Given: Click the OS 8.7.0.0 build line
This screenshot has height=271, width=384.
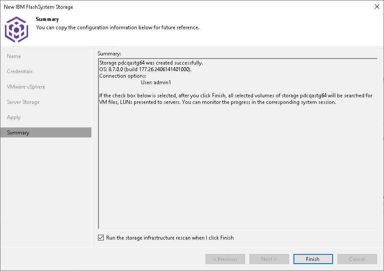Looking at the screenshot, I should [145, 69].
